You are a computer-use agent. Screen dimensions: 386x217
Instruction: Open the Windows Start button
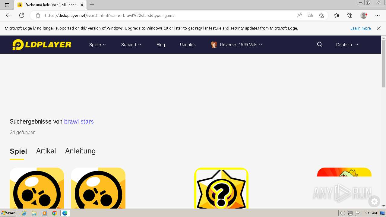point(8,213)
